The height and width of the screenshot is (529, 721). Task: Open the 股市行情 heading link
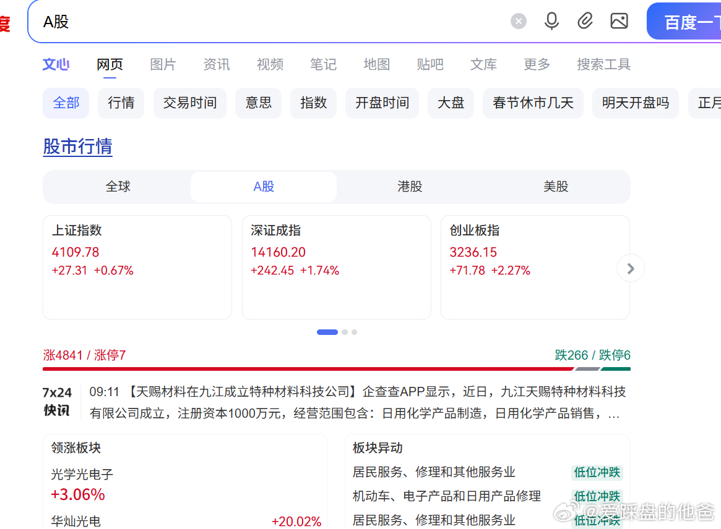click(78, 146)
